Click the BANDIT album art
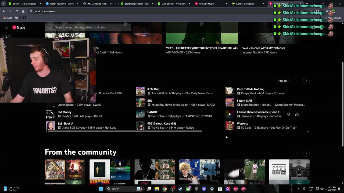 click(140, 114)
